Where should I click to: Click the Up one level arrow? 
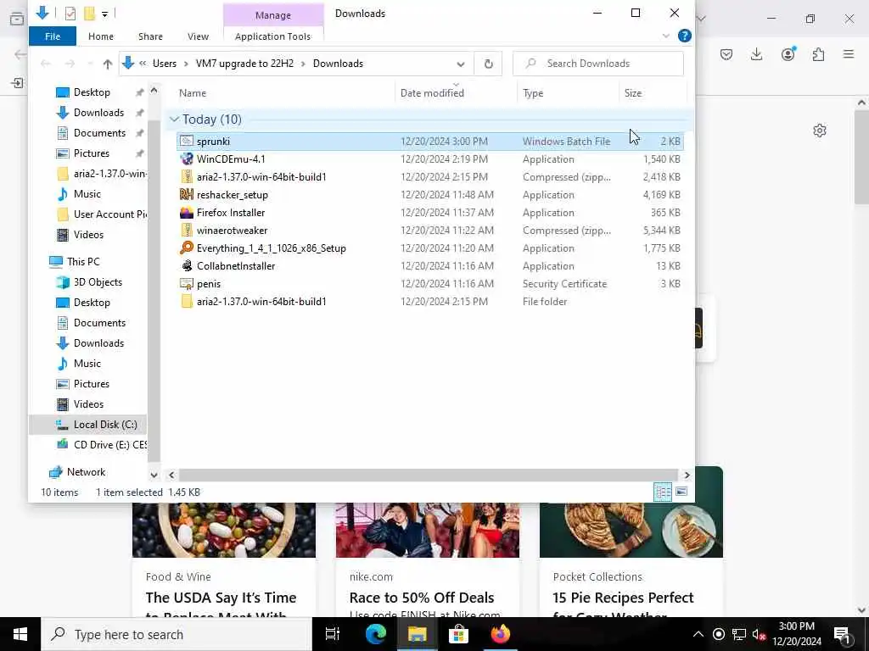pyautogui.click(x=108, y=64)
